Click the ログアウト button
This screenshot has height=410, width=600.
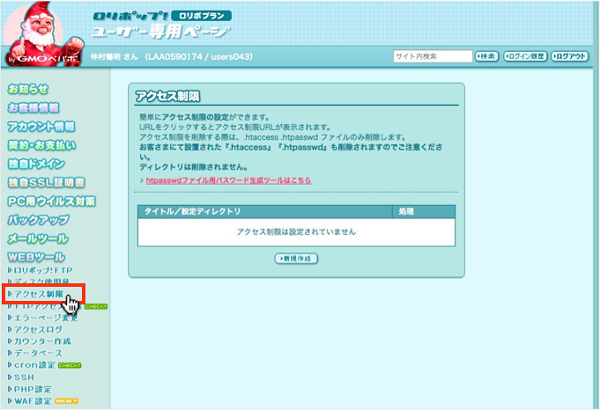point(569,56)
